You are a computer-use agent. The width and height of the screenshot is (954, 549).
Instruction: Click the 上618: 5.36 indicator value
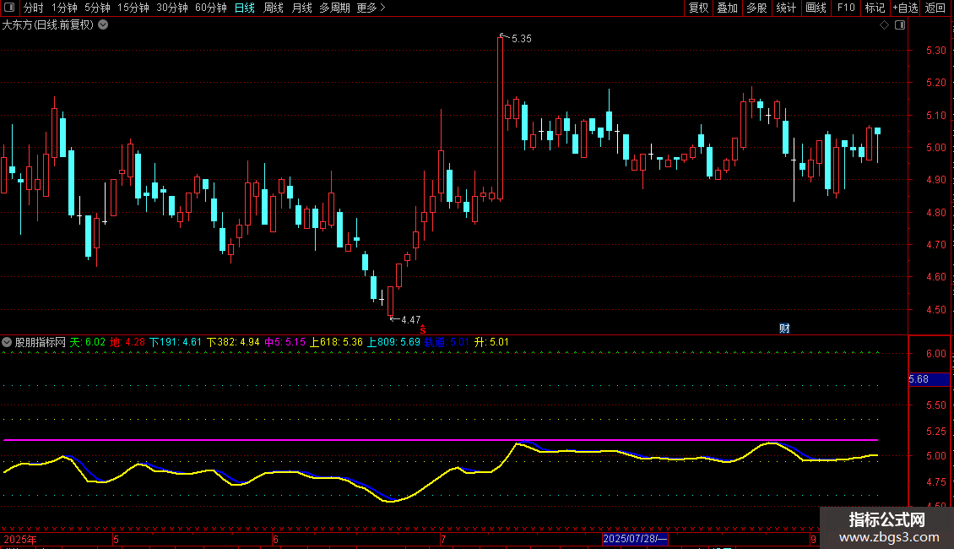(336, 342)
